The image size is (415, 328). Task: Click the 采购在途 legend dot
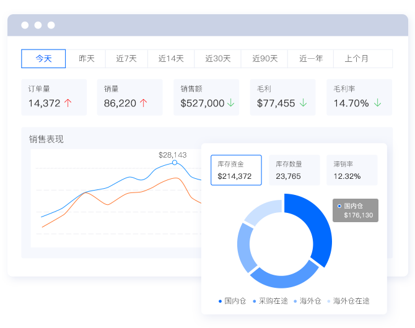point(254,301)
